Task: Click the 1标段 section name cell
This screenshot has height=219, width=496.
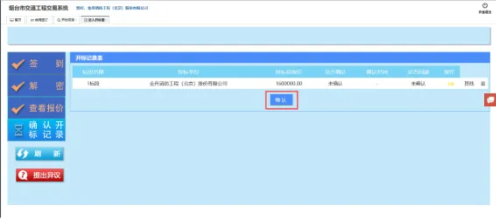Action: pyautogui.click(x=93, y=84)
